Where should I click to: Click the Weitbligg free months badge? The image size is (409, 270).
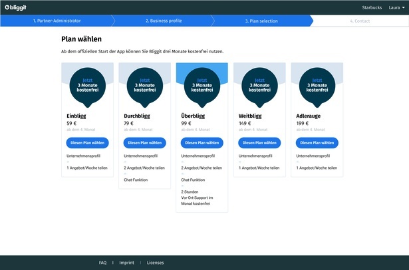click(259, 86)
